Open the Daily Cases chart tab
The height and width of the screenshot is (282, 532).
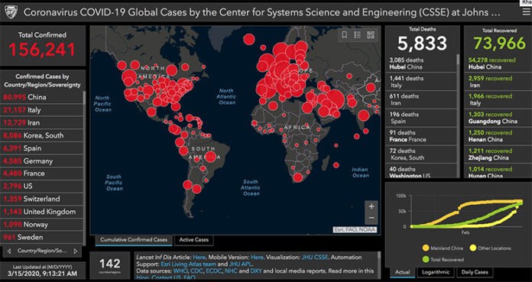coord(475,272)
